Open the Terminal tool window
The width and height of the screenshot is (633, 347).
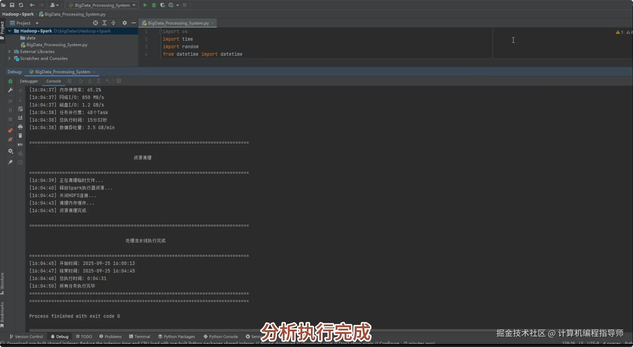[139, 336]
